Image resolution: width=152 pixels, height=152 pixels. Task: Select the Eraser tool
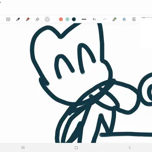coord(38,19)
